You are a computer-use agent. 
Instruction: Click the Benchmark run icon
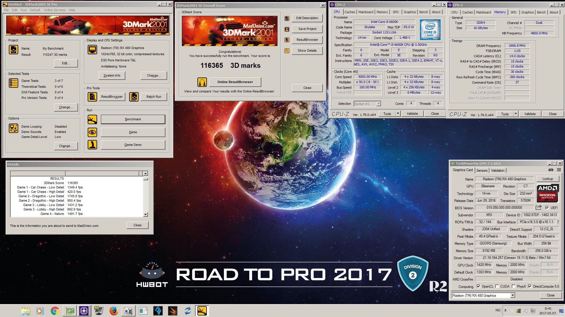[x=92, y=119]
